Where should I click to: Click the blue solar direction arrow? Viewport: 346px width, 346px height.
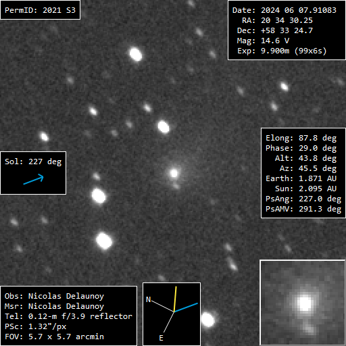point(34,179)
